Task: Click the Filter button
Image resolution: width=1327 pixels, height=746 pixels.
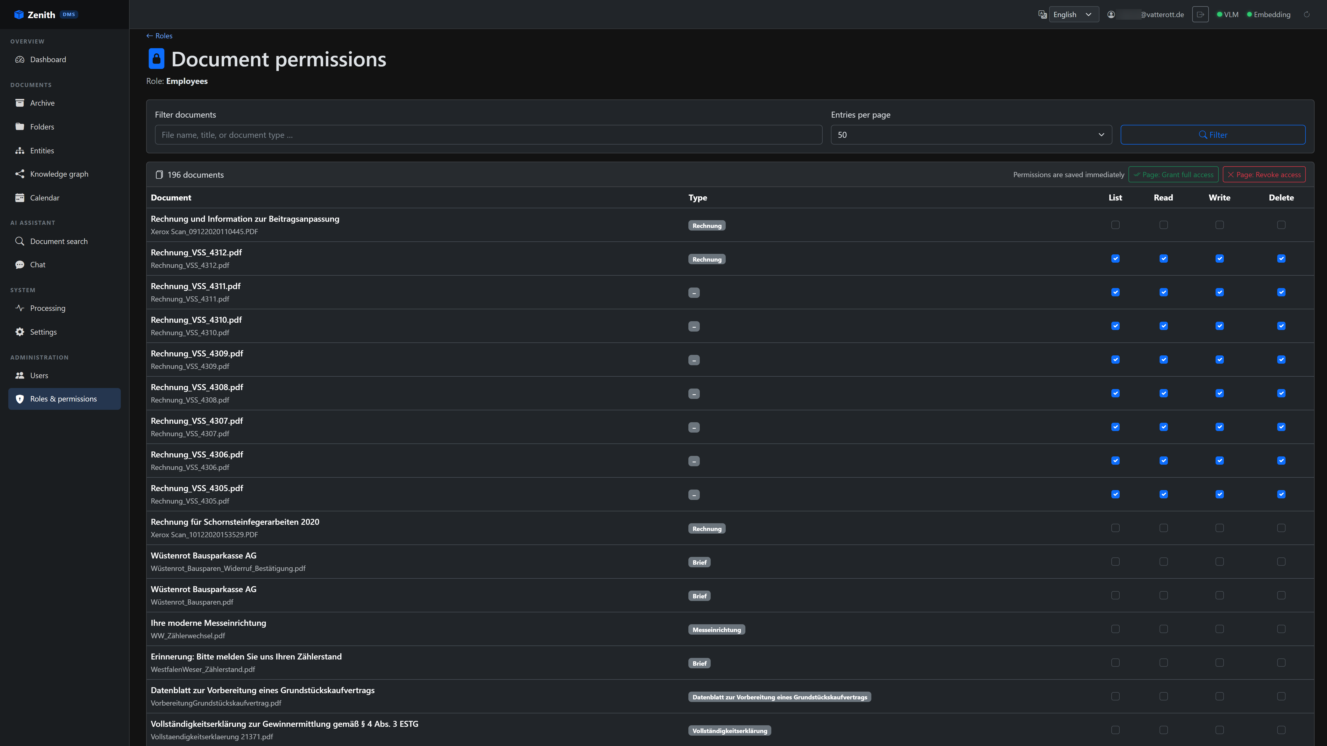Action: [1213, 135]
